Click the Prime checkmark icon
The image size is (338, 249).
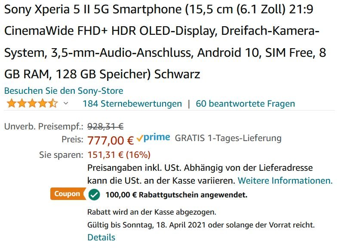pyautogui.click(x=140, y=138)
